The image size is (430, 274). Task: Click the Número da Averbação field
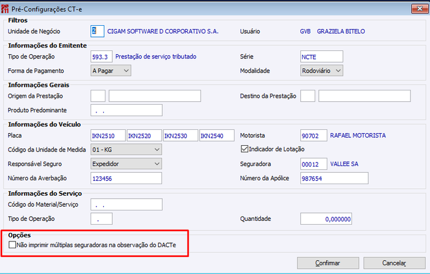(126, 178)
